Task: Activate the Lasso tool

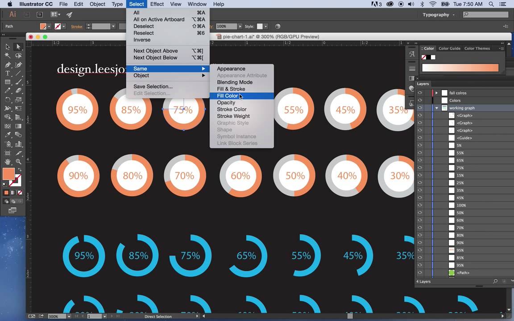Action: (x=18, y=56)
